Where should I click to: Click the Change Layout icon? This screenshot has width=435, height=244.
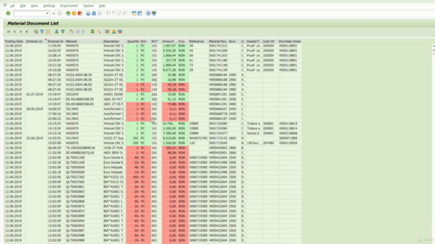pos(107,32)
